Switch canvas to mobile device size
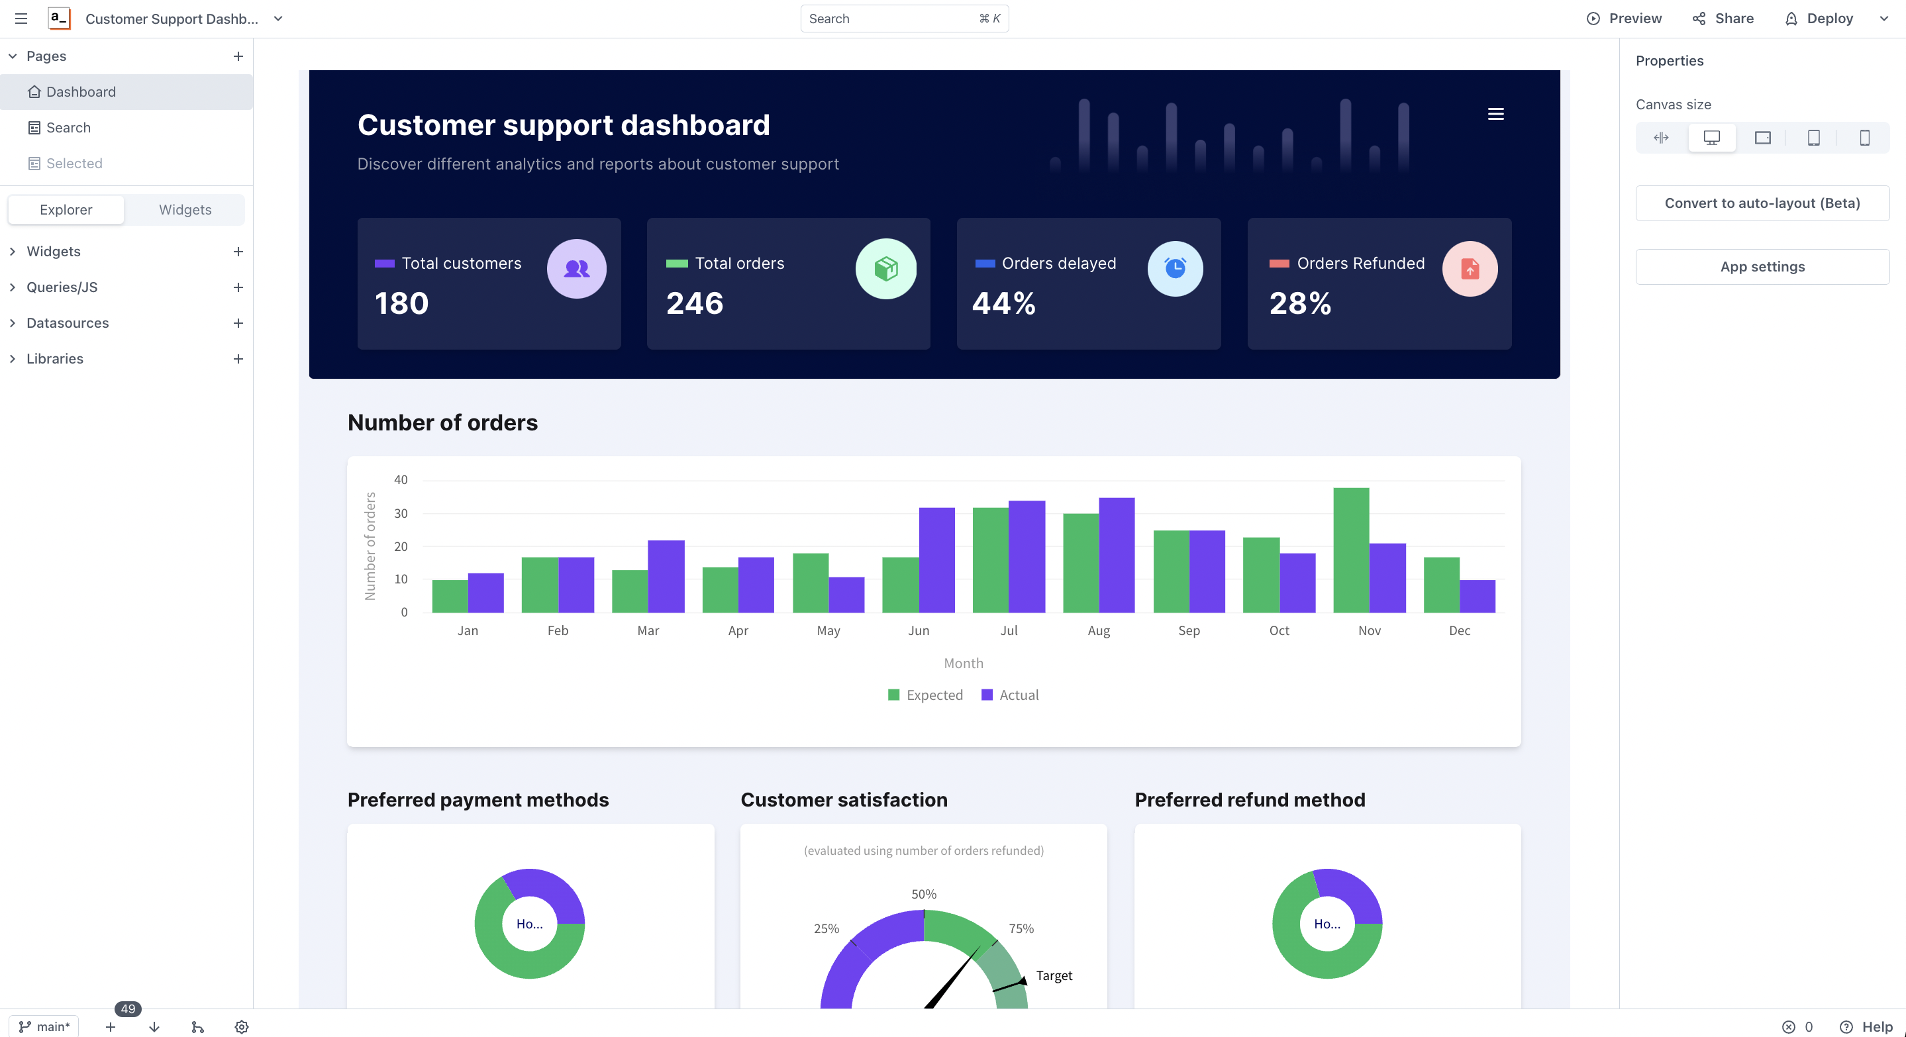1906x1037 pixels. (x=1864, y=138)
